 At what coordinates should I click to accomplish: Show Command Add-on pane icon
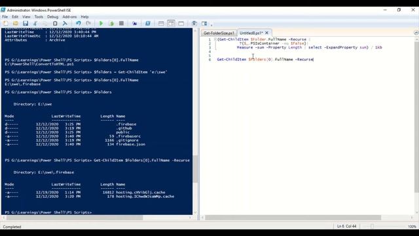(x=204, y=24)
